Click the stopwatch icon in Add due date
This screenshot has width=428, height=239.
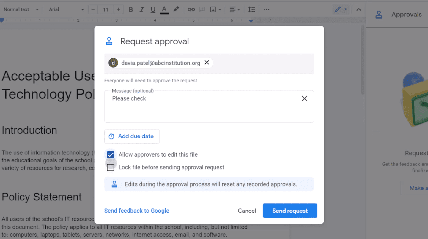[111, 136]
